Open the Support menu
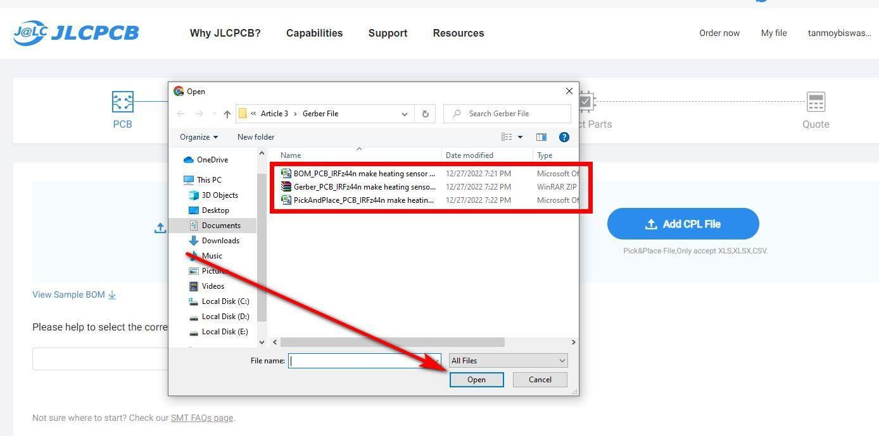879x436 pixels. click(388, 33)
